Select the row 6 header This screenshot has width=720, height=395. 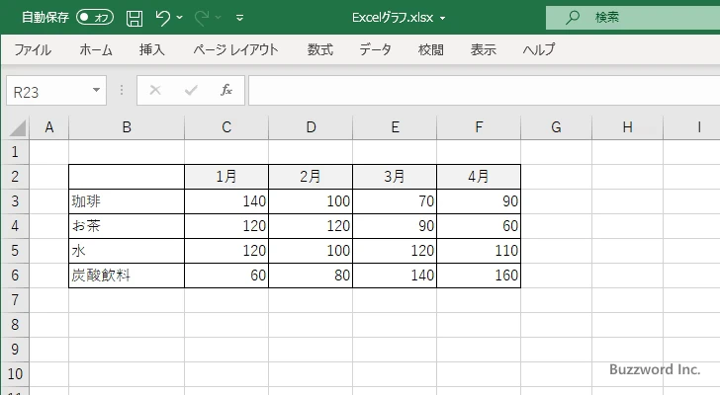[x=14, y=276]
